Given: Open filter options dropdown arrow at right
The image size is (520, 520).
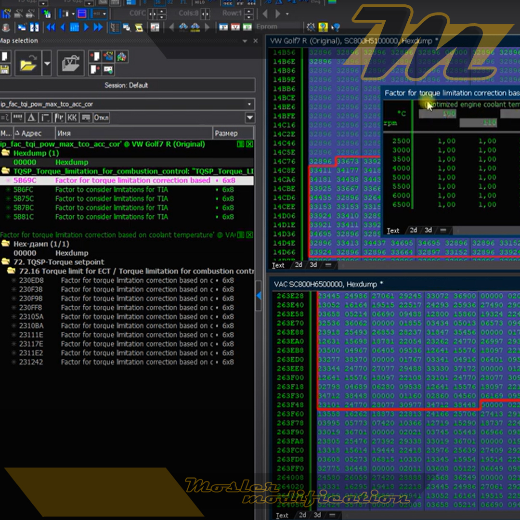Looking at the screenshot, I should [250, 118].
